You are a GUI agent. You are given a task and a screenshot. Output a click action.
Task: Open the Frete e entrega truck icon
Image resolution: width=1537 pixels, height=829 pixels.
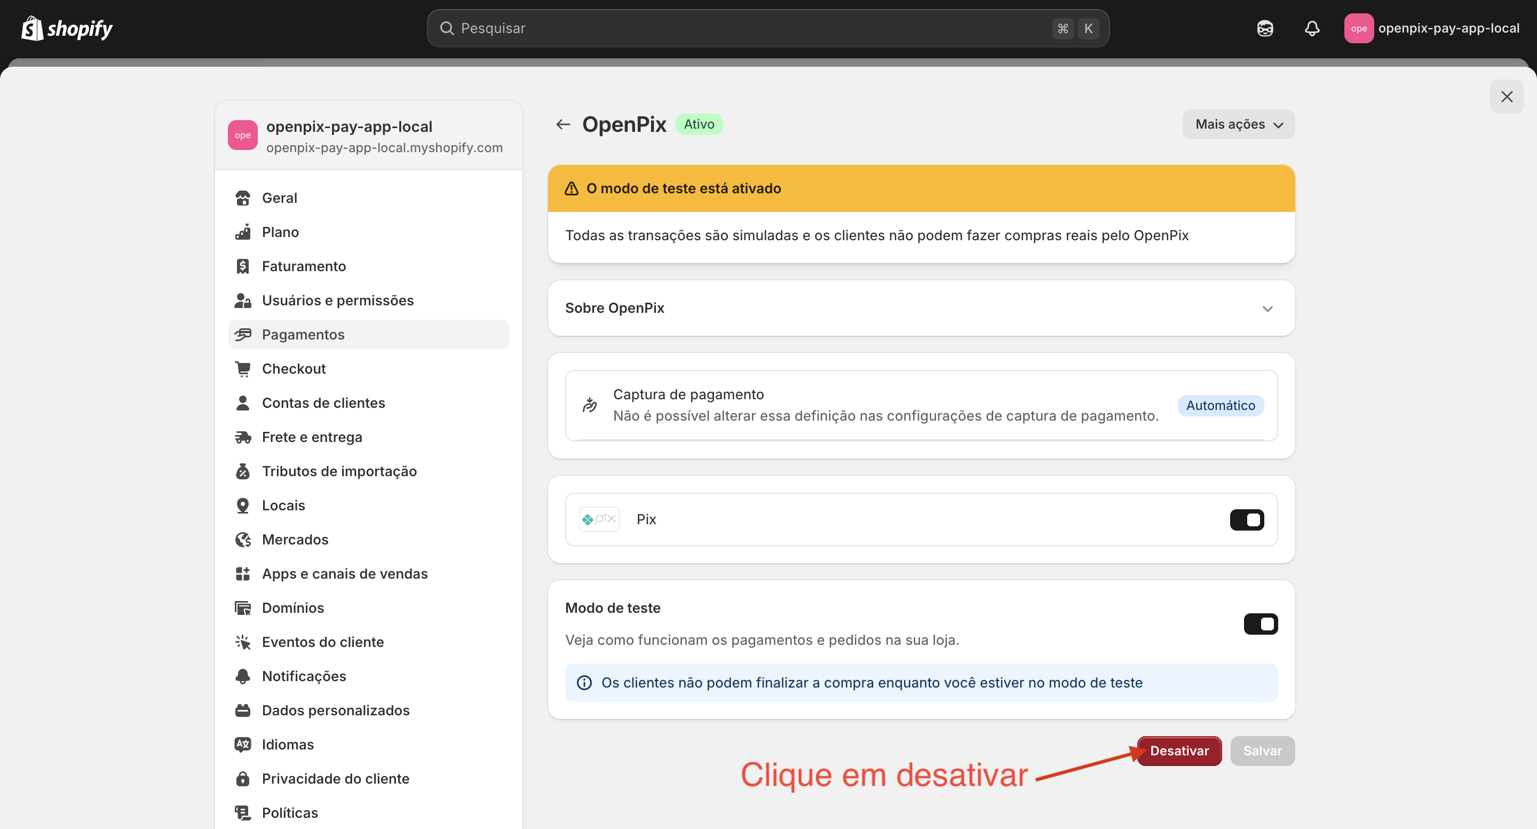click(x=243, y=437)
